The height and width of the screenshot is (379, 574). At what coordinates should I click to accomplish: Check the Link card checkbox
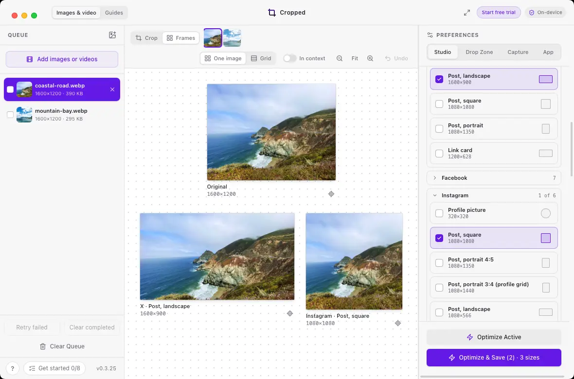(x=439, y=153)
